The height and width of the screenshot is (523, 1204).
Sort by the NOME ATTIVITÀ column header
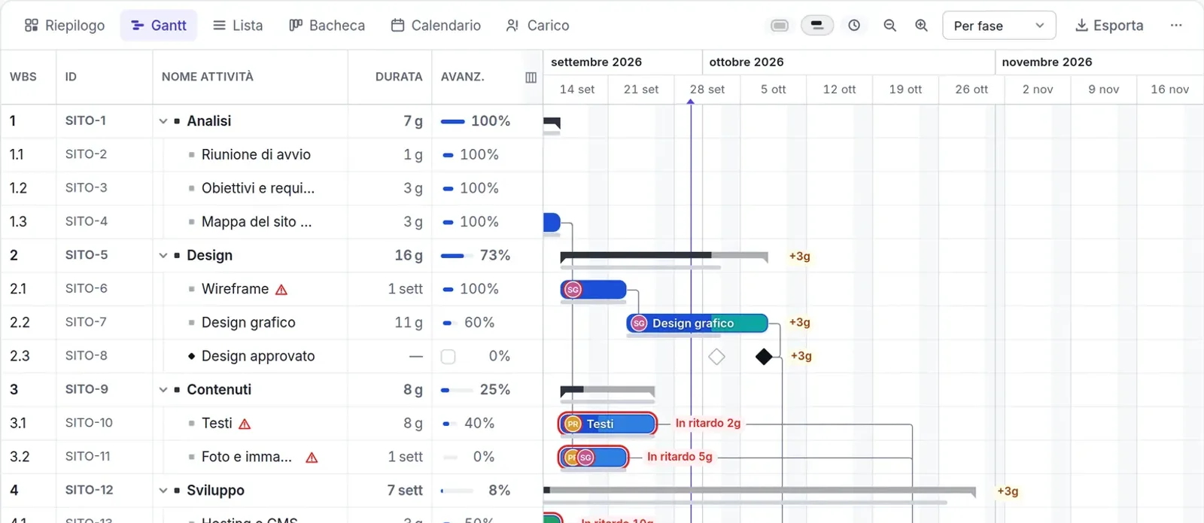pos(207,77)
